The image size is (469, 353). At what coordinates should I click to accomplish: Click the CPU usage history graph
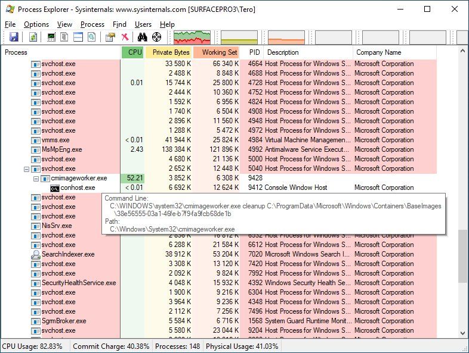192,38
